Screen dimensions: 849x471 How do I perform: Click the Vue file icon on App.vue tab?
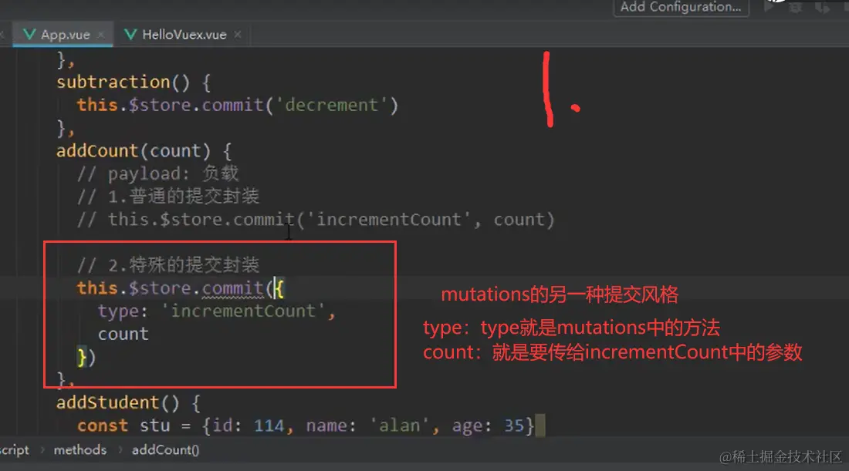point(30,35)
